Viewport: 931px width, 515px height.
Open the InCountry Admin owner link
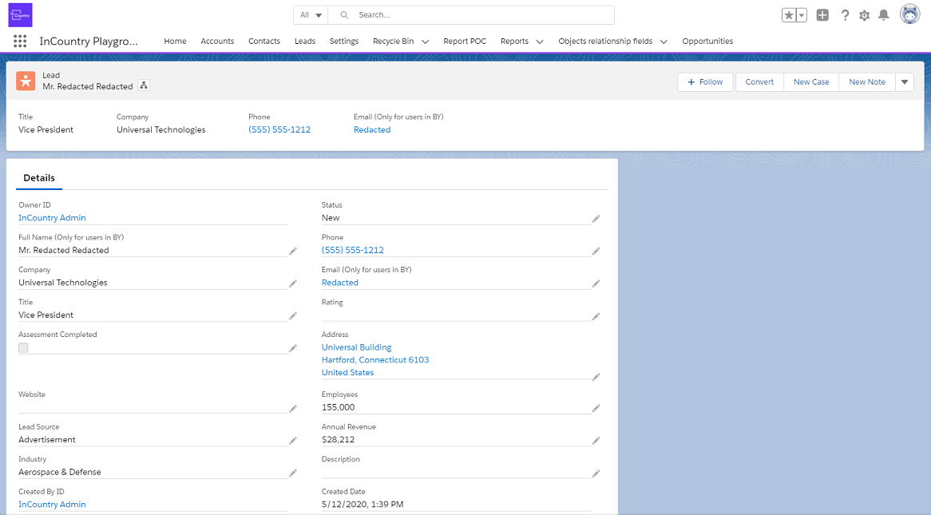coord(52,218)
